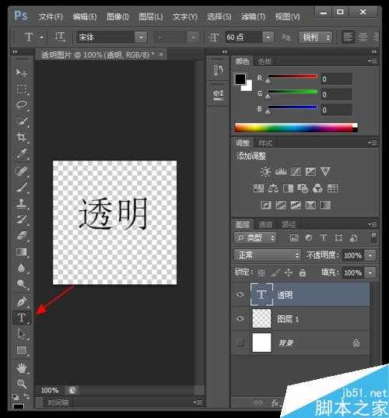Open the 不透明度 opacity dropdown arrow
Image resolution: width=389 pixels, height=418 pixels.
[370, 255]
